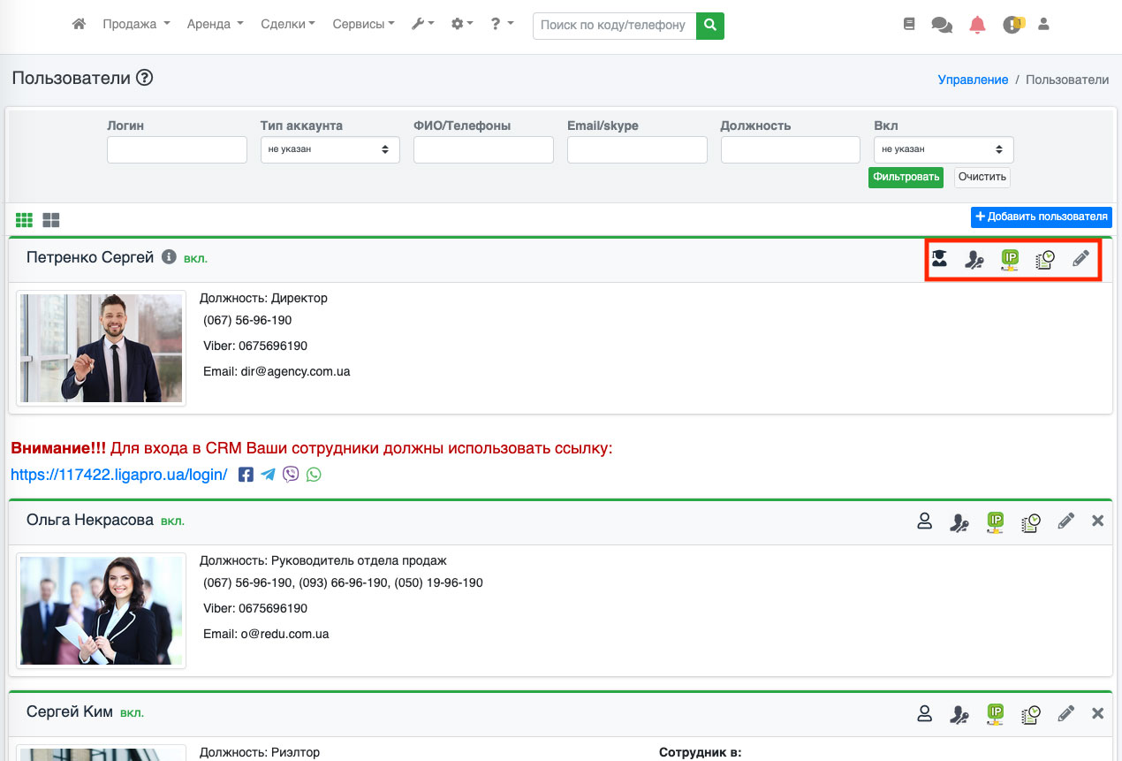Open the chat messages icon in header
The image size is (1122, 761).
[x=942, y=25]
